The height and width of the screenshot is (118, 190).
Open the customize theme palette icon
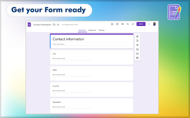click(x=117, y=24)
